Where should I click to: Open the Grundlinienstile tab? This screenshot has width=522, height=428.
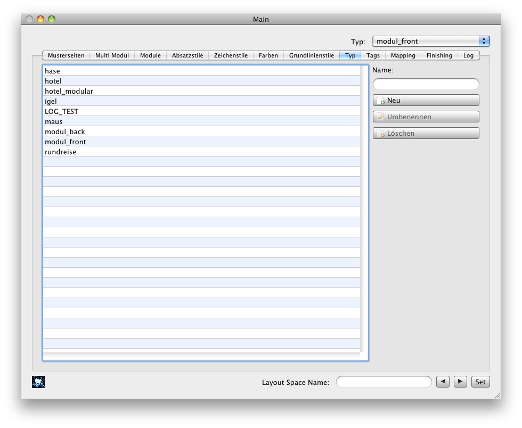[x=312, y=55]
